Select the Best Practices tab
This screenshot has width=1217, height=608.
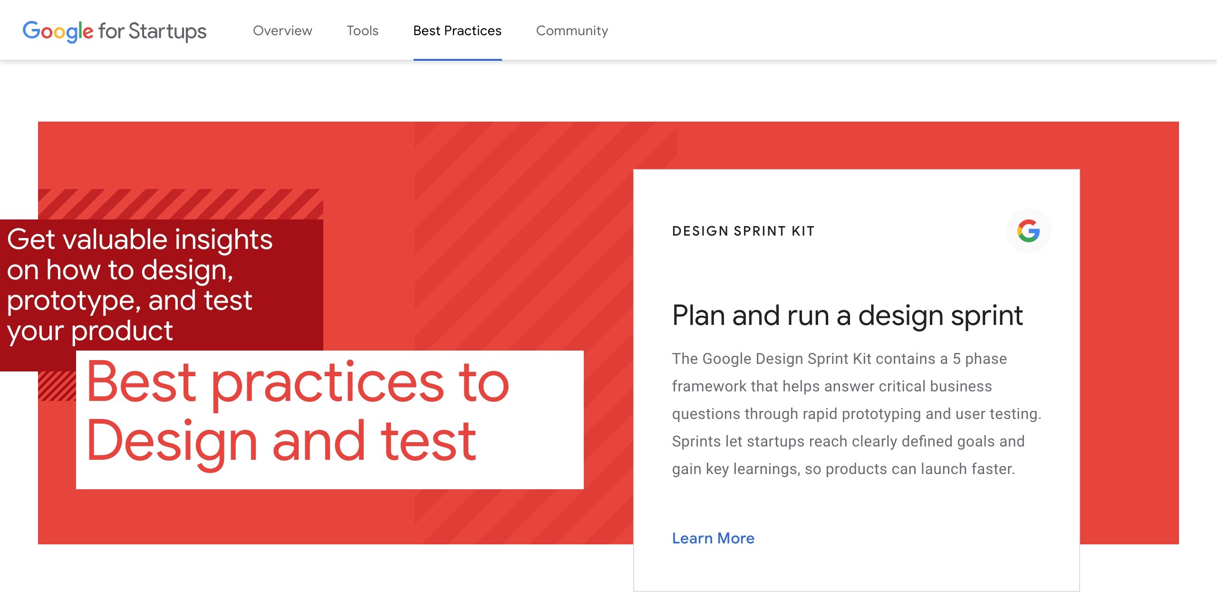click(x=457, y=30)
